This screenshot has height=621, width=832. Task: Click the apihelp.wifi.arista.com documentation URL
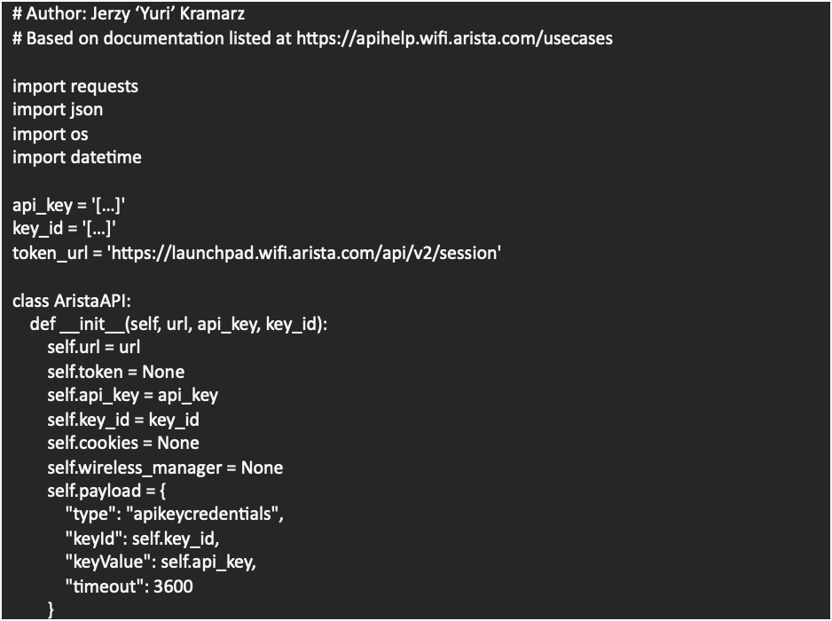tap(453, 39)
